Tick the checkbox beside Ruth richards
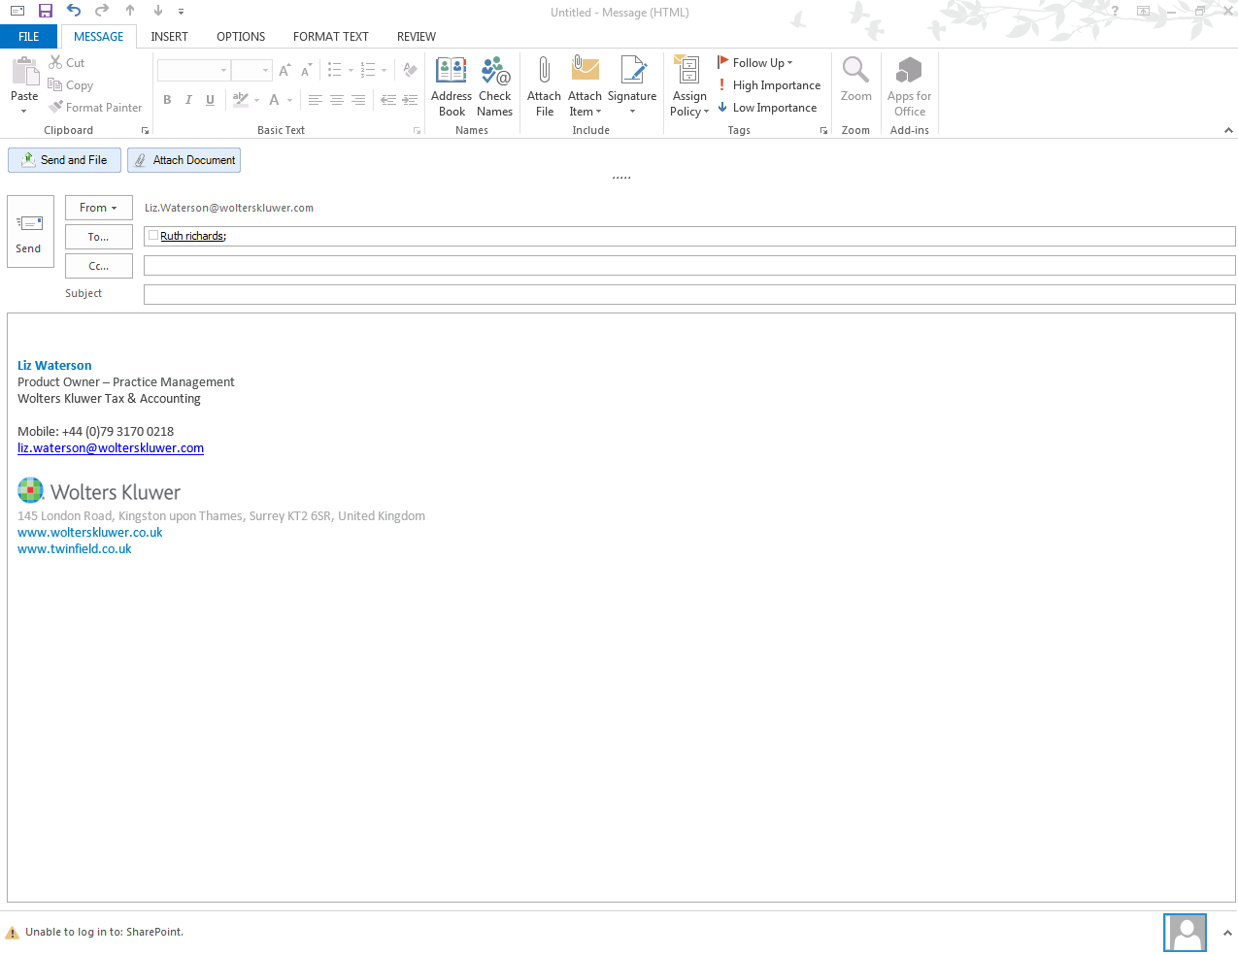This screenshot has height=955, width=1238. click(152, 236)
